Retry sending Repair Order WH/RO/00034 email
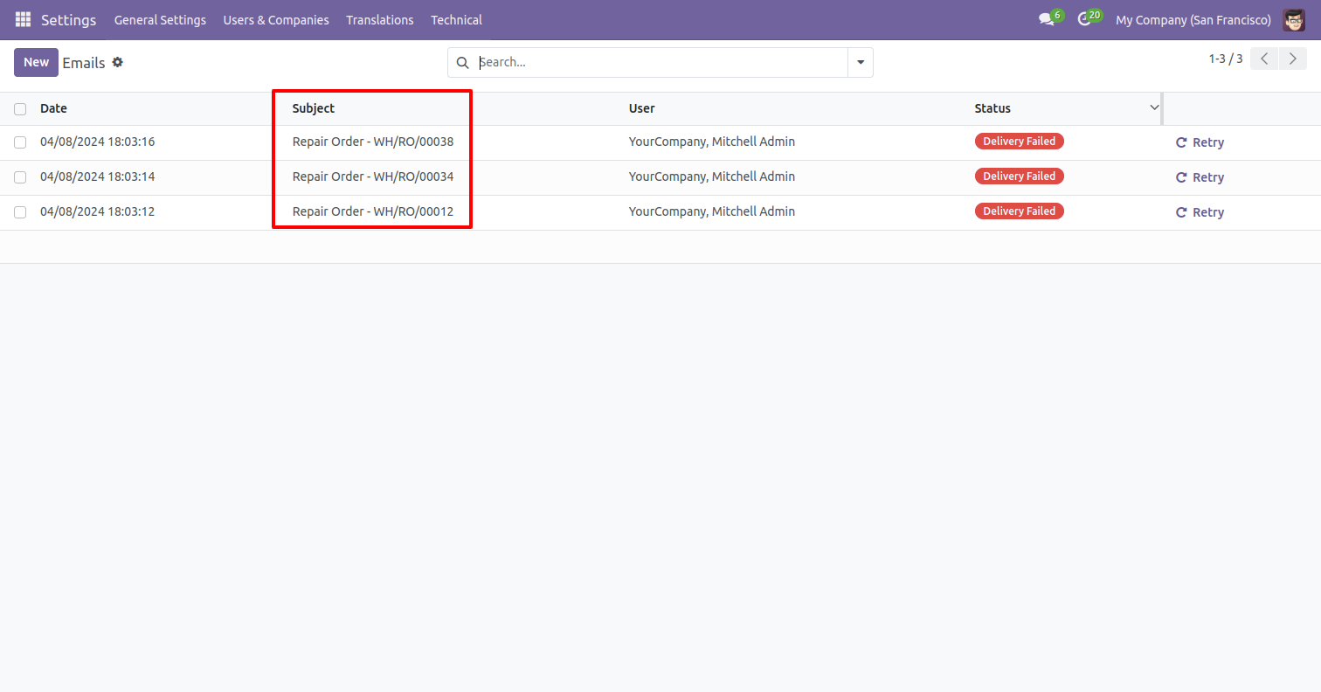This screenshot has width=1321, height=692. 1200,177
